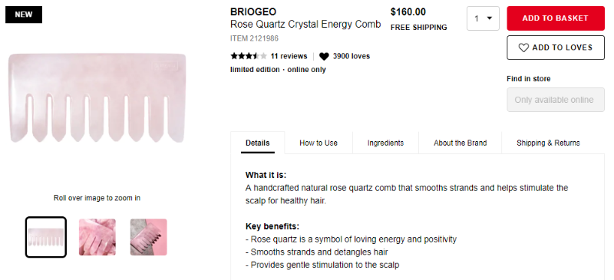Click the quantity dropdown arrow

490,18
